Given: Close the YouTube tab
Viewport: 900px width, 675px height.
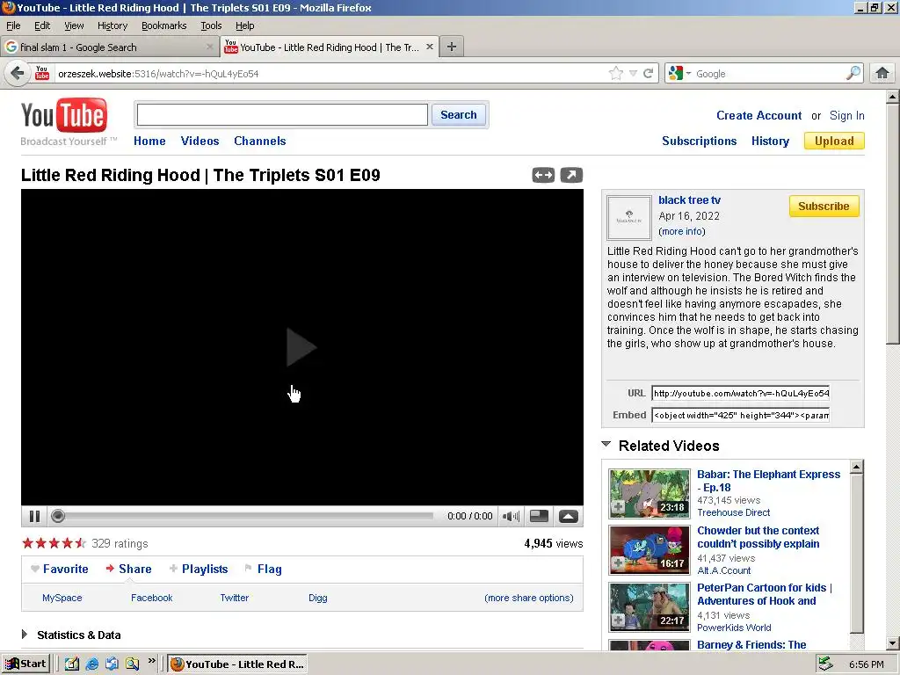Looking at the screenshot, I should click(x=429, y=47).
